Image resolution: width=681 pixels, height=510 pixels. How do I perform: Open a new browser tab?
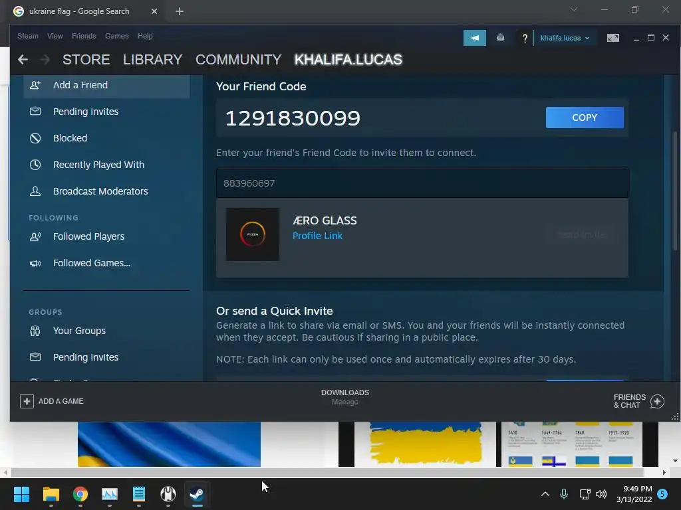point(180,11)
